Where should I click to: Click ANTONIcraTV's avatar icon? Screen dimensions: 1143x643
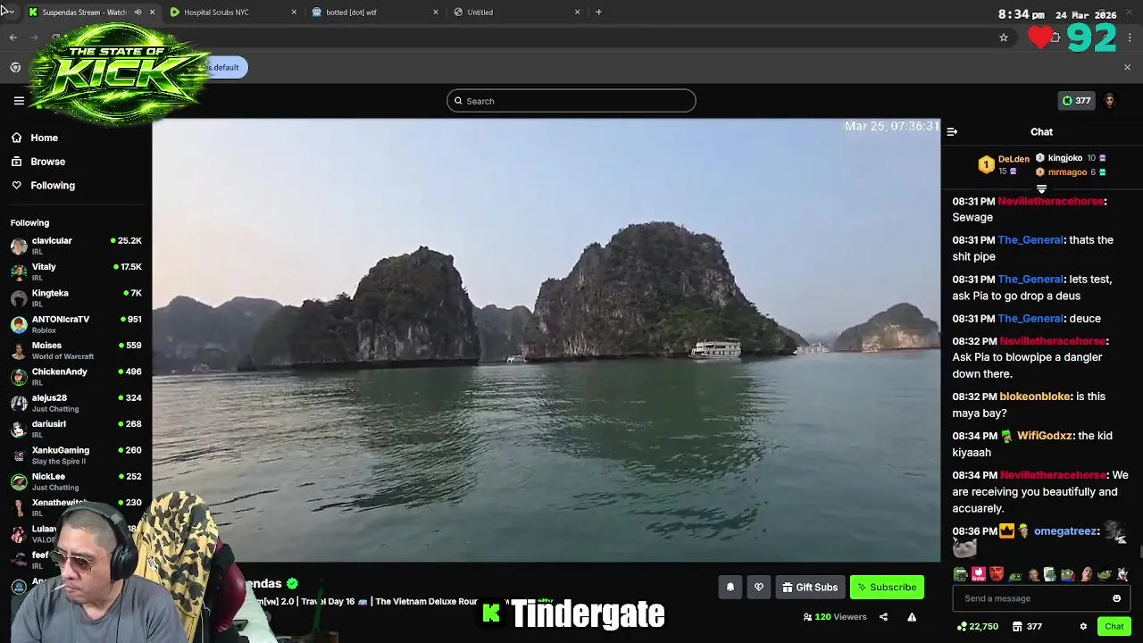[x=19, y=324]
